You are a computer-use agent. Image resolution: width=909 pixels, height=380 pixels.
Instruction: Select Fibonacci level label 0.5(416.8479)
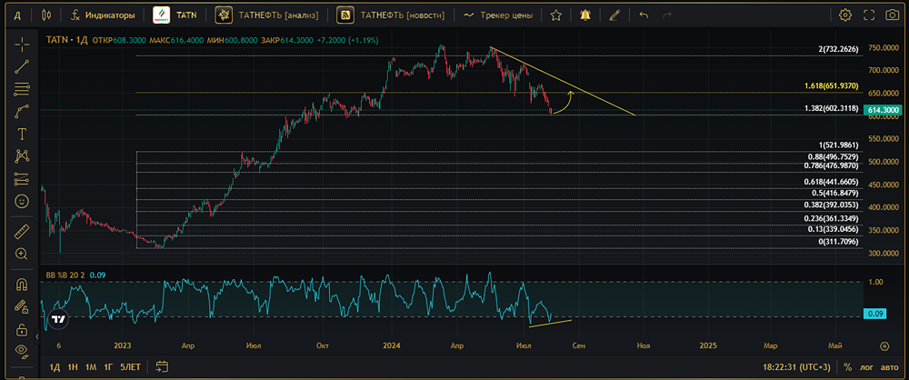pos(834,193)
